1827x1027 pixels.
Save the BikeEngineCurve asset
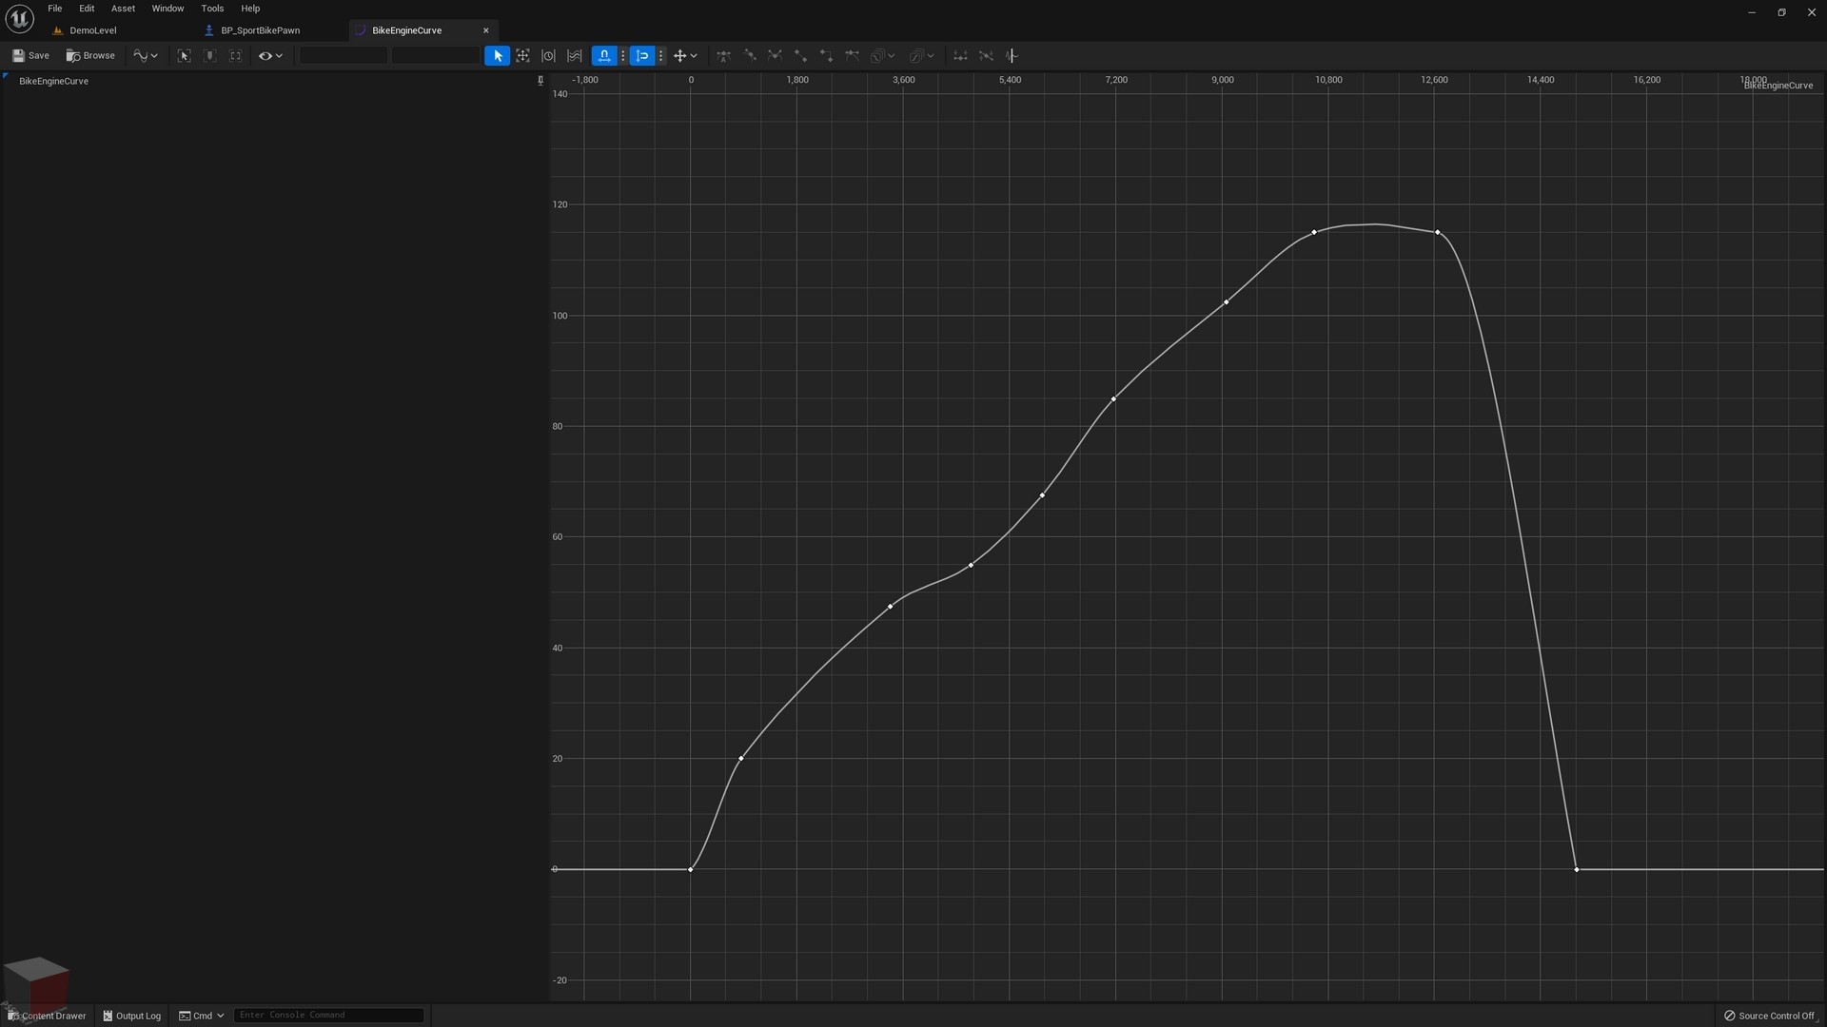pyautogui.click(x=30, y=56)
